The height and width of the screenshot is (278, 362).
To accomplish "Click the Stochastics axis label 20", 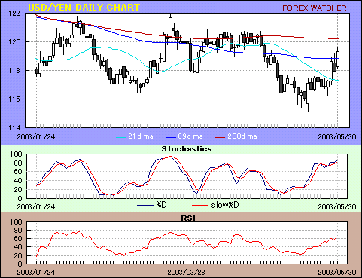I will point(17,190).
